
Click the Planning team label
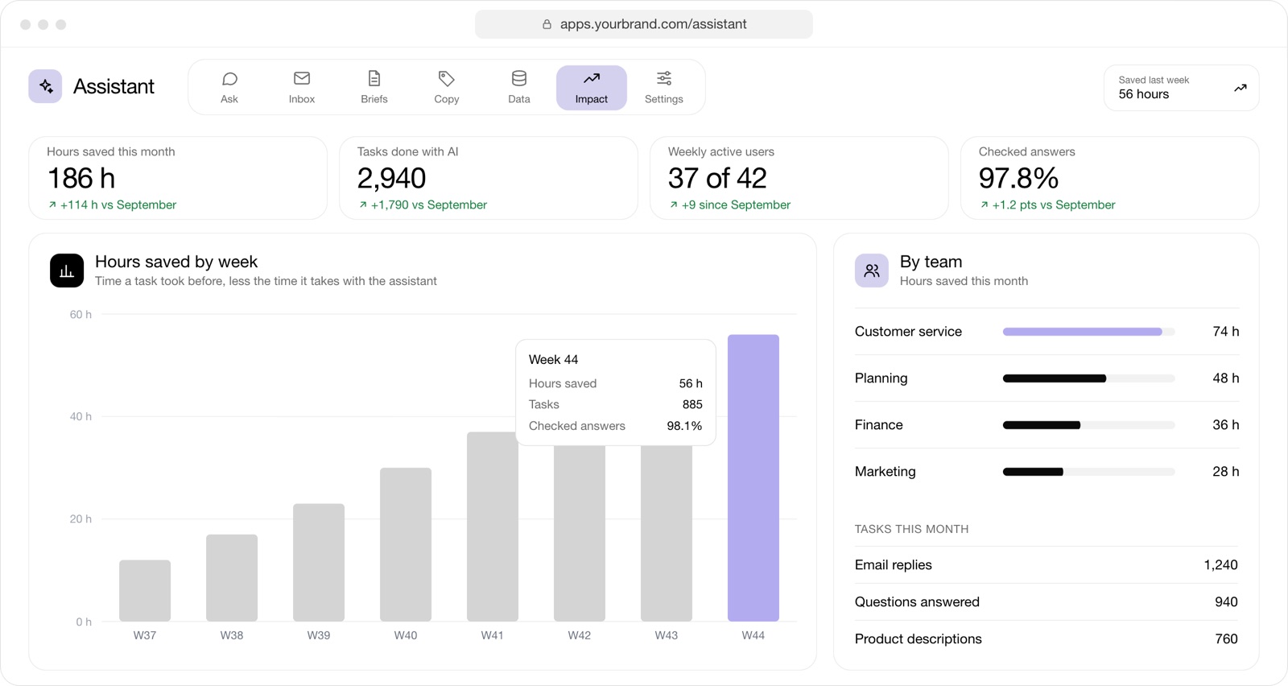pos(881,378)
